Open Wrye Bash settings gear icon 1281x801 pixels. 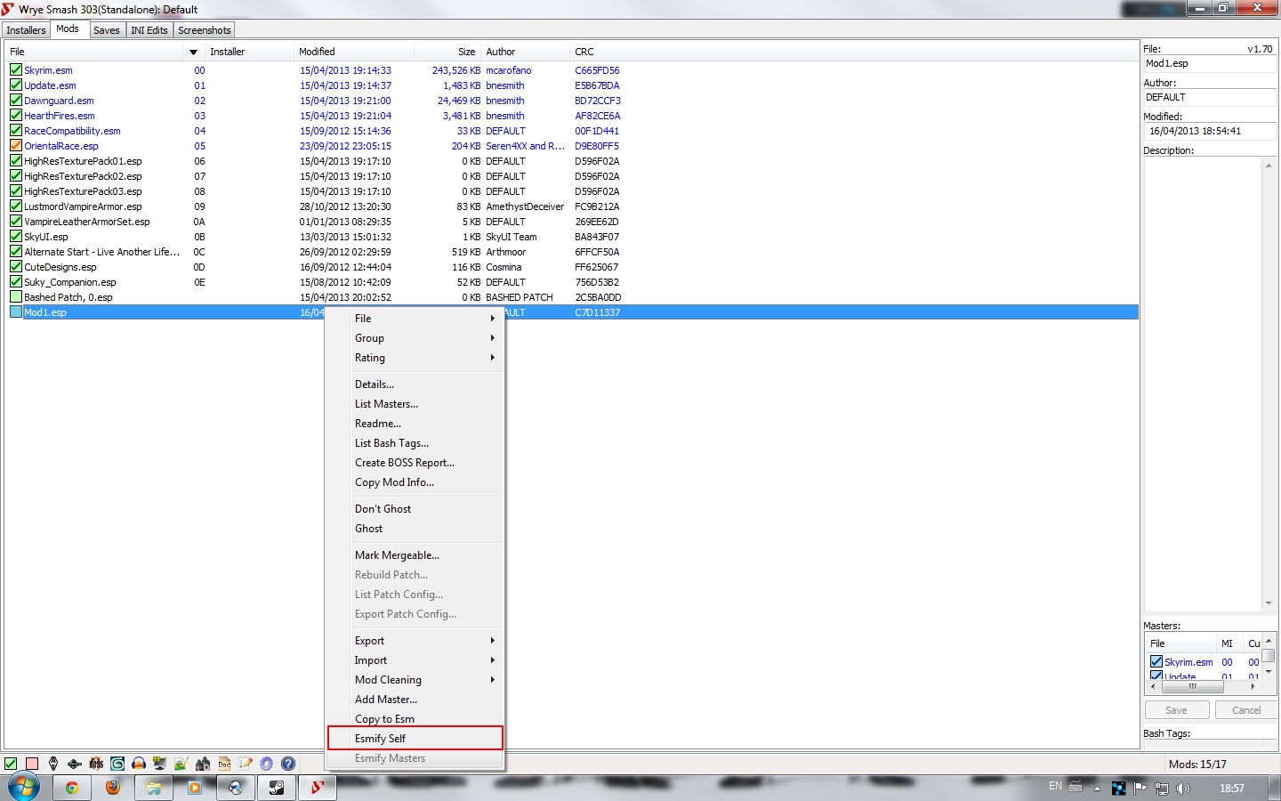click(267, 764)
